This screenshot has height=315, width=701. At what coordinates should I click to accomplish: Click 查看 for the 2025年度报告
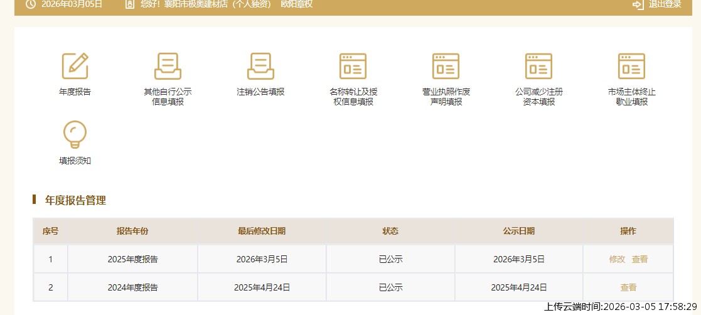tap(639, 259)
